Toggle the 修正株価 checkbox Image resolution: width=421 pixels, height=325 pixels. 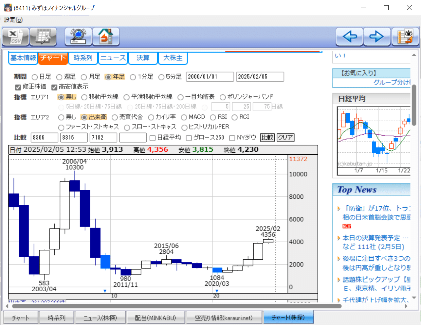point(18,87)
